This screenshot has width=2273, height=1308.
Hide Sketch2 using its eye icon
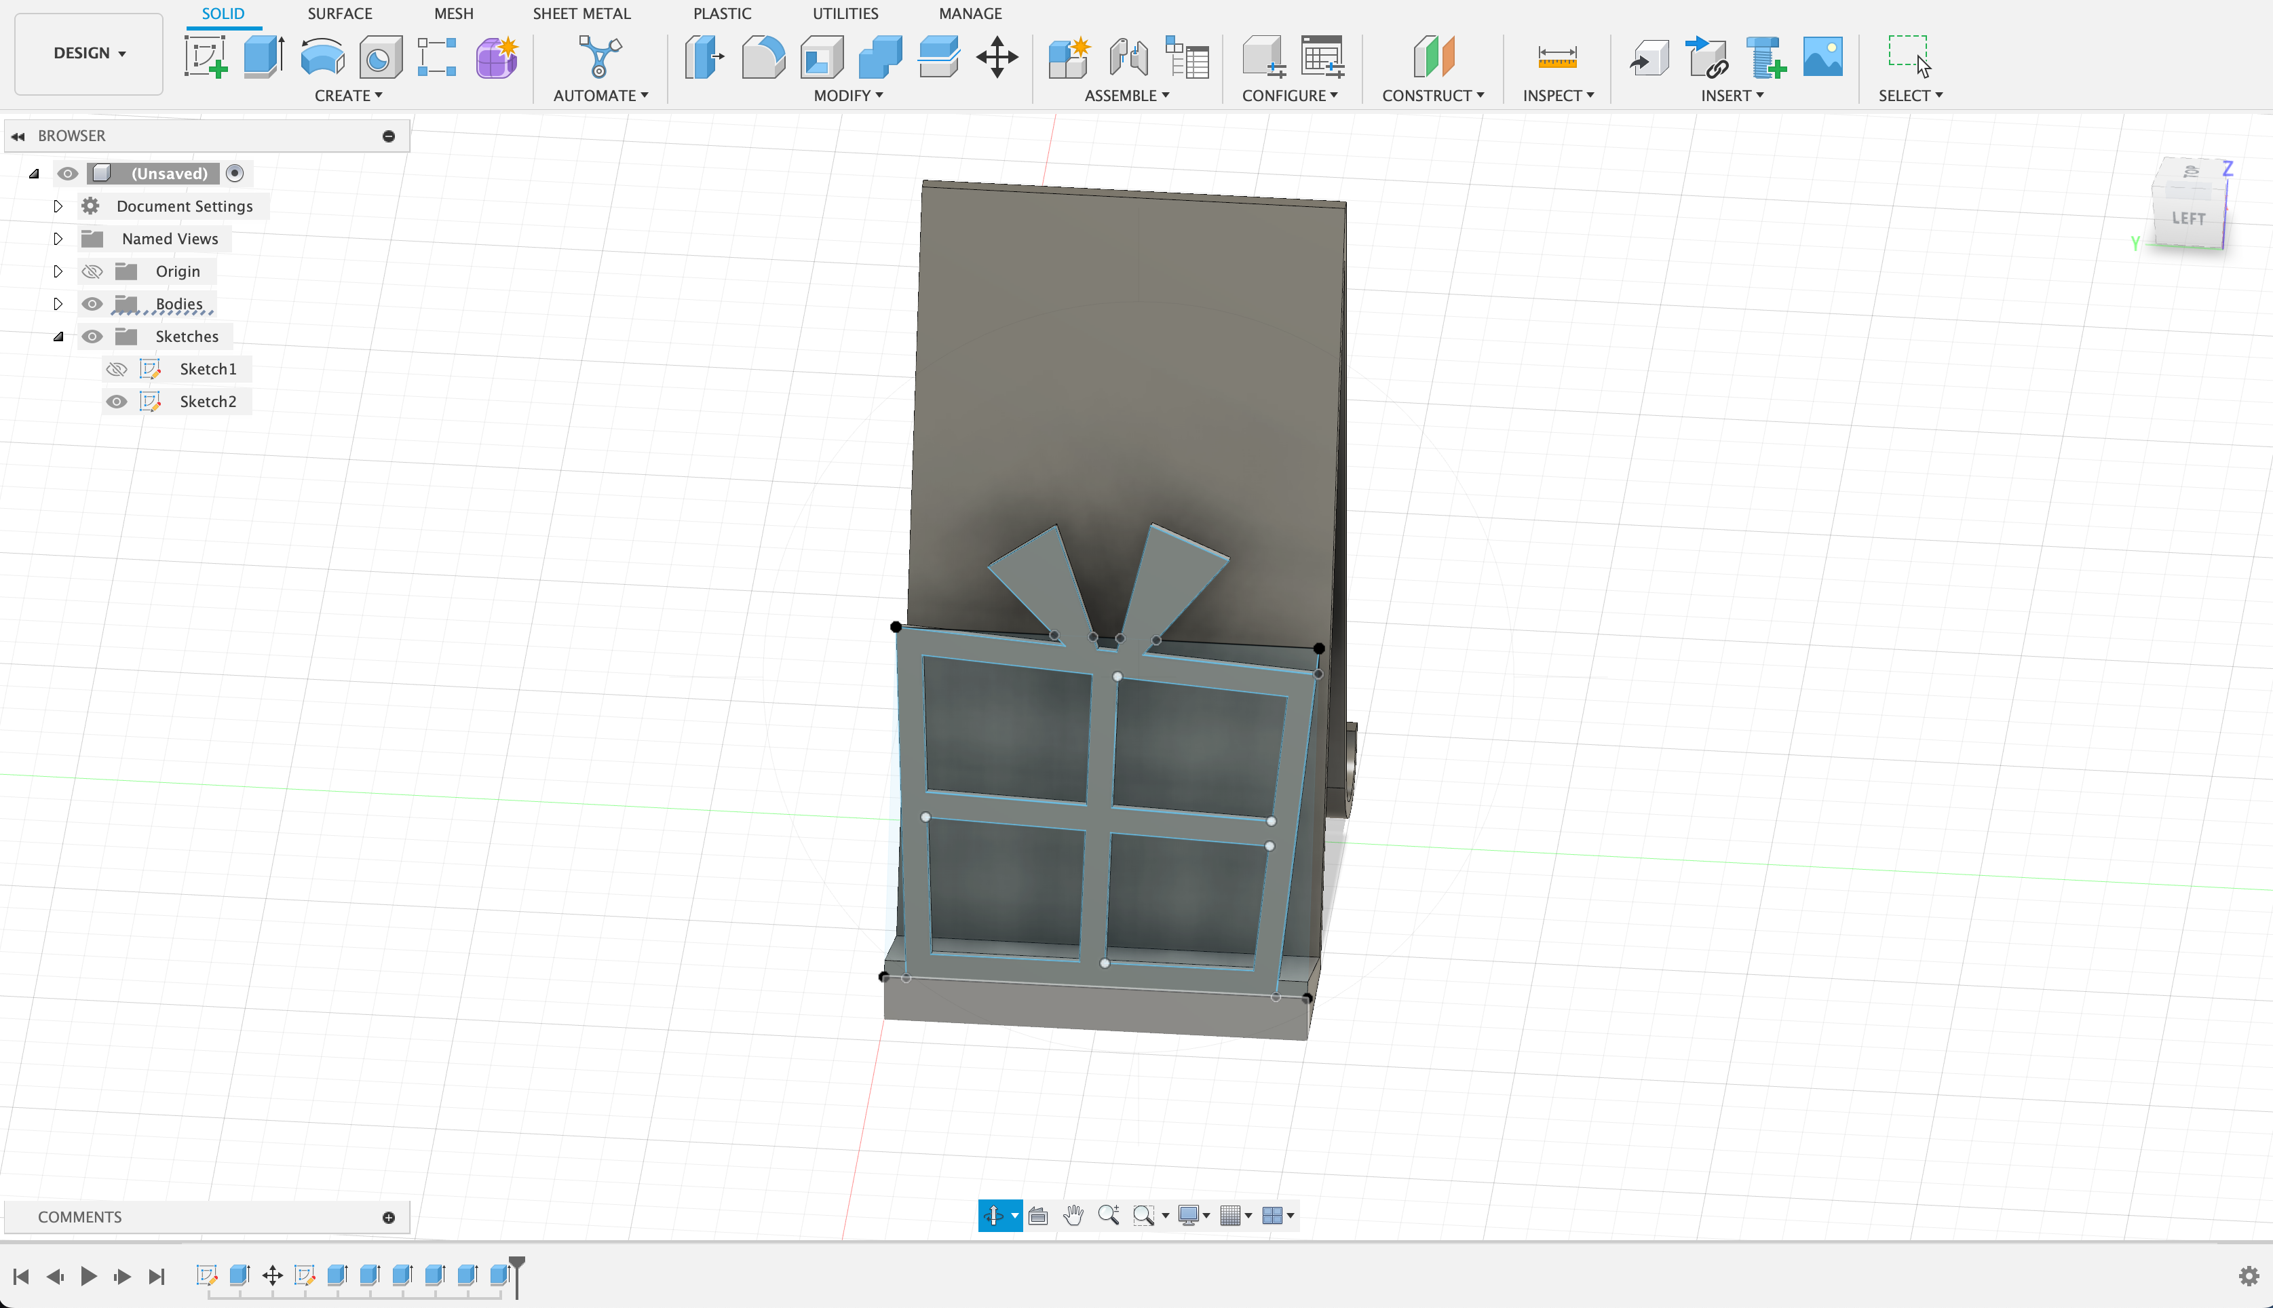[117, 402]
